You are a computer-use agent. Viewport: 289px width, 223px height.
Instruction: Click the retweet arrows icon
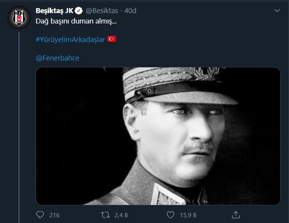pyautogui.click(x=105, y=215)
